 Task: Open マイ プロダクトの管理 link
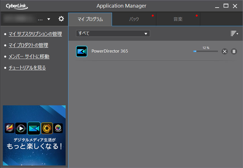pyautogui.click(x=28, y=45)
